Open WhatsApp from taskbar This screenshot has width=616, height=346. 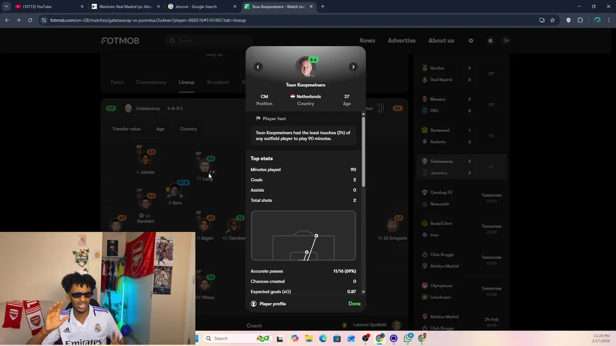tap(408, 338)
